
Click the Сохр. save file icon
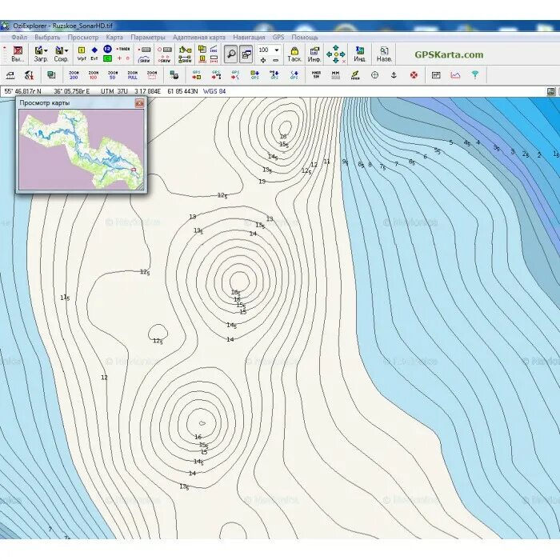(x=59, y=50)
